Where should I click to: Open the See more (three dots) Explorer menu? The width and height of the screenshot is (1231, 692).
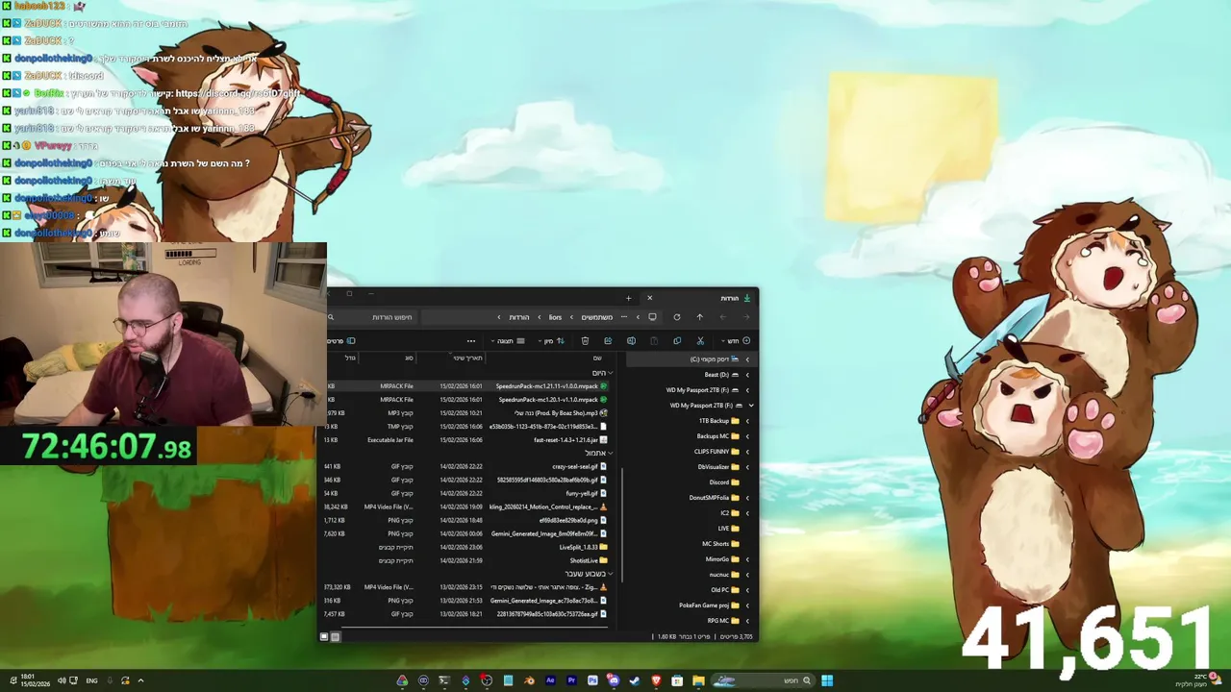[470, 341]
